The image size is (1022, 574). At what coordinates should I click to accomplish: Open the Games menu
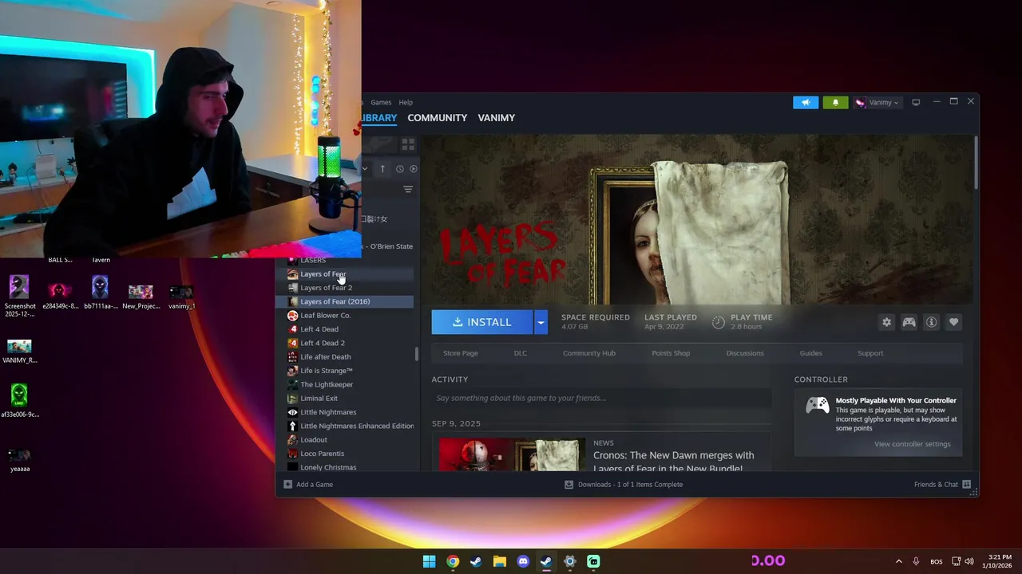tap(381, 102)
